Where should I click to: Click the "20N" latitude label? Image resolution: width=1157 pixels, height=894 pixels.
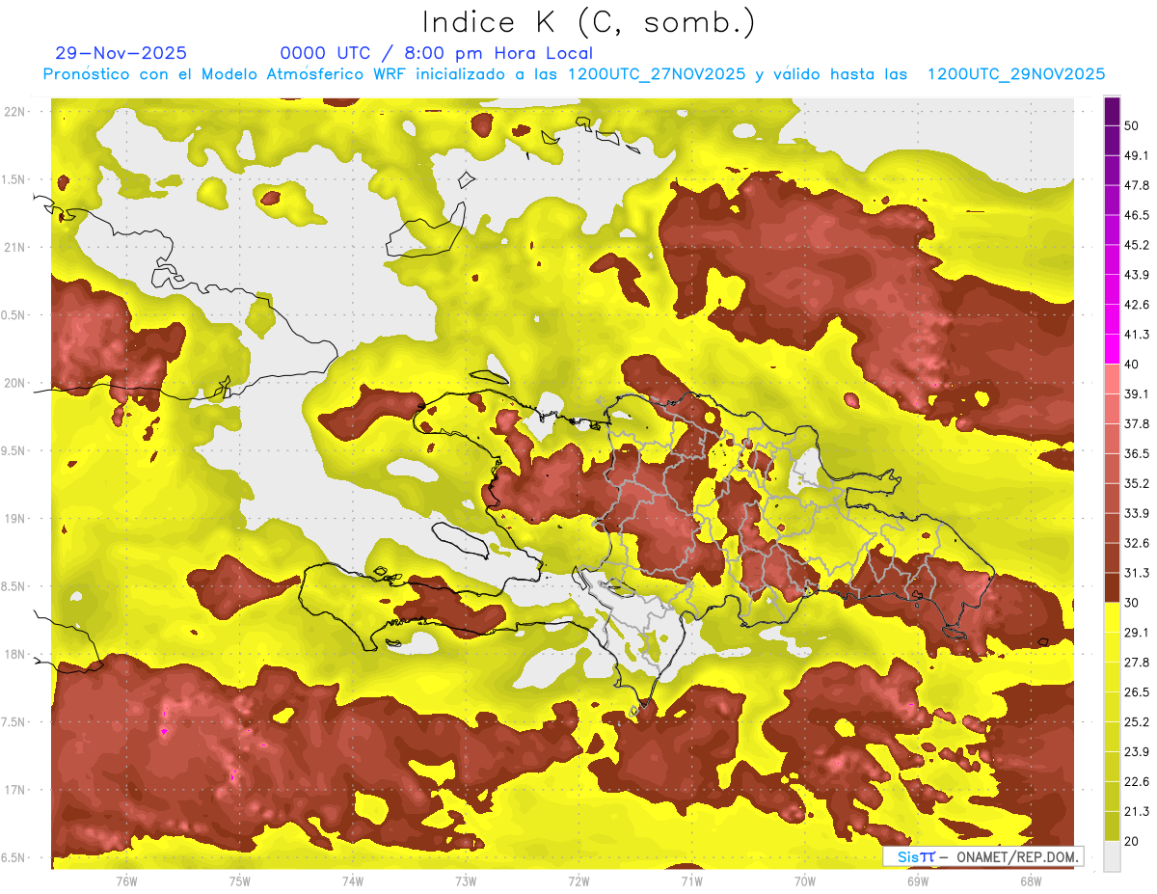click(14, 383)
